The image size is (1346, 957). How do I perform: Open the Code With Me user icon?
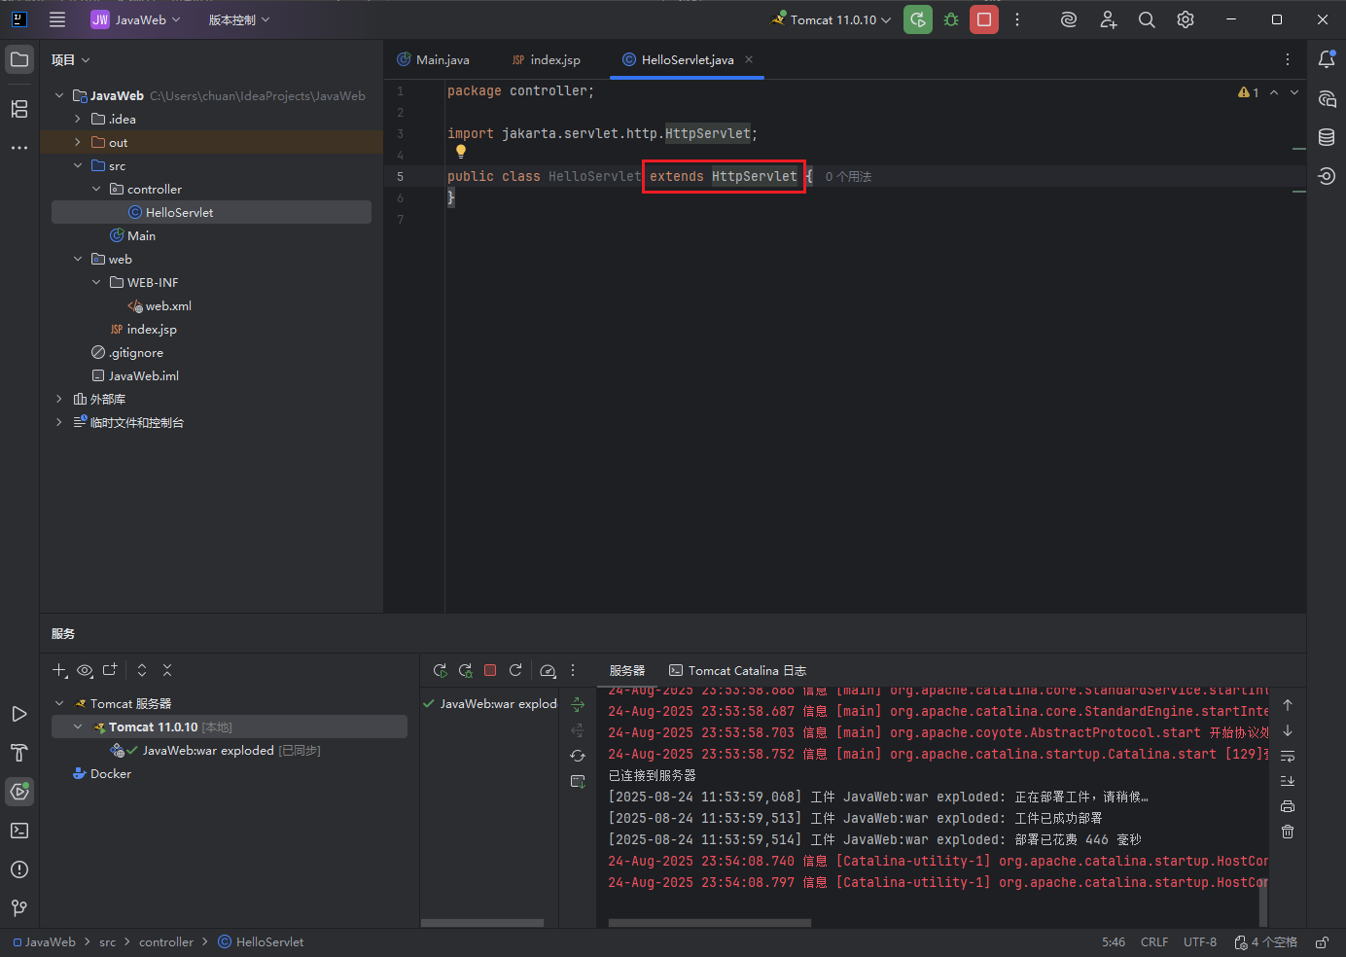pos(1108,19)
